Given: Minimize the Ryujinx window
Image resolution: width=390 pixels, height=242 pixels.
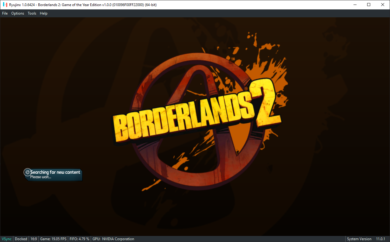Looking at the screenshot, I should point(355,5).
